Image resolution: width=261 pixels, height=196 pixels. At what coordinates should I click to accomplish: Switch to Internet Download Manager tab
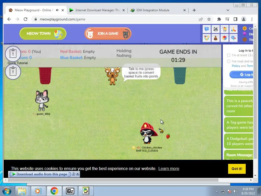point(97,10)
